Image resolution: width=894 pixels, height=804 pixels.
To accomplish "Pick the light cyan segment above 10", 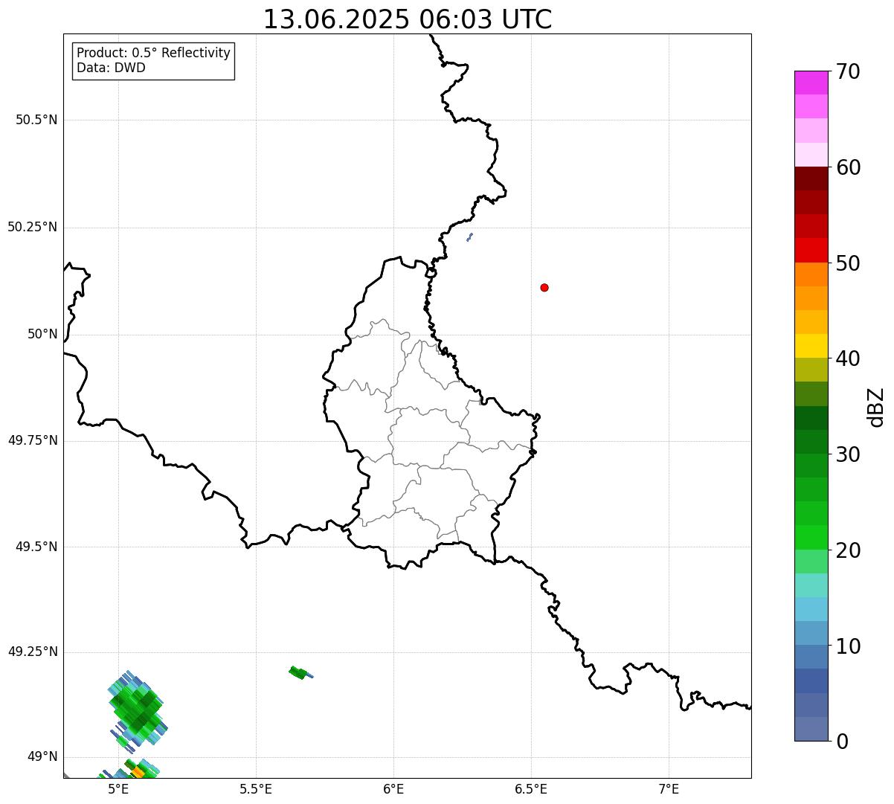I will [x=811, y=609].
